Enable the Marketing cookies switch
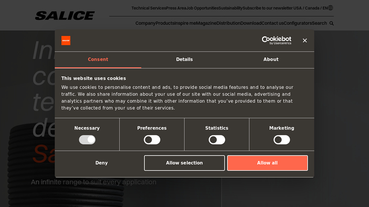This screenshot has height=207, width=369. 281,140
